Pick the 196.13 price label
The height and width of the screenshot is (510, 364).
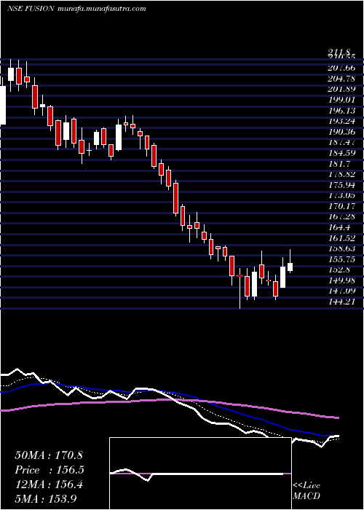342,111
